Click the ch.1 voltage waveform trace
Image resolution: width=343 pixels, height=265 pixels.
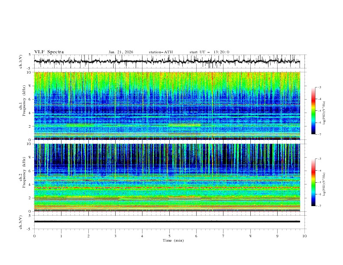167,61
